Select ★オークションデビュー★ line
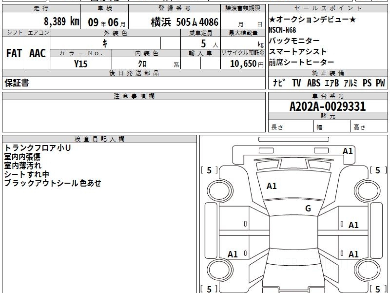Viewport: 390px width, 293px height. point(313,20)
